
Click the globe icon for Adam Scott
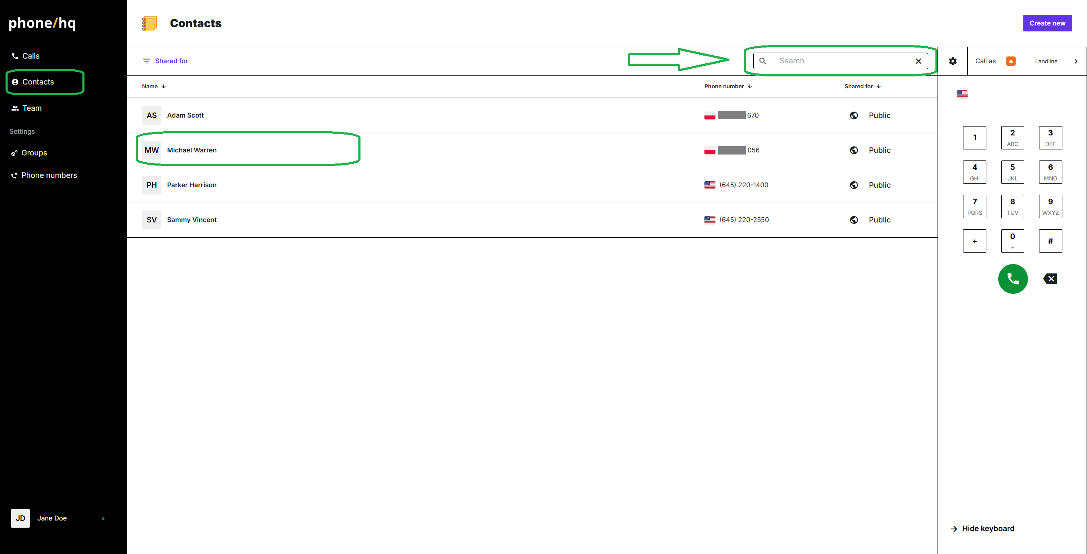click(x=854, y=115)
